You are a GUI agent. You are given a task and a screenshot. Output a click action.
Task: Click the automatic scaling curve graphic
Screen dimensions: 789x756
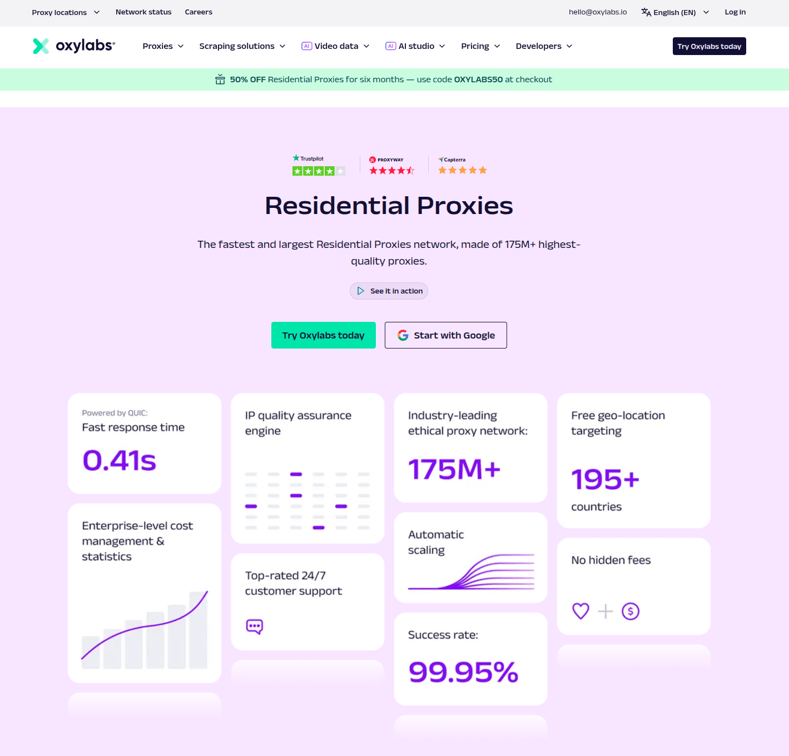[x=472, y=571]
